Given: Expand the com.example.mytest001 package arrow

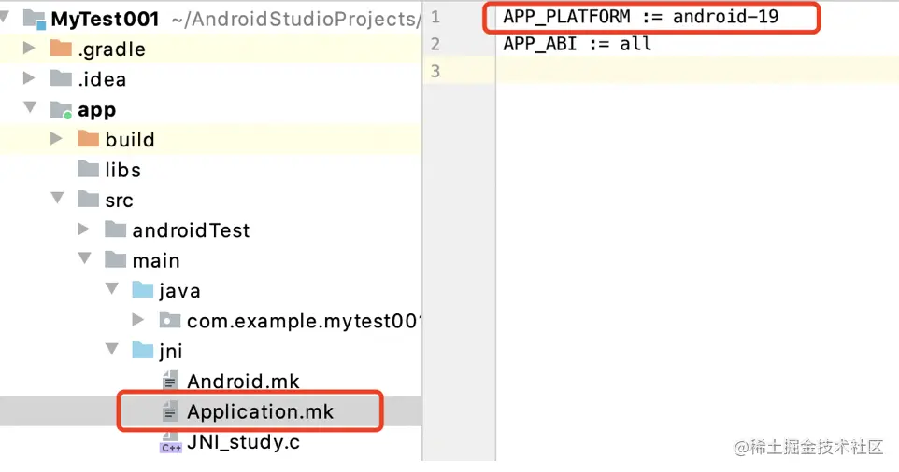Looking at the screenshot, I should tap(137, 319).
